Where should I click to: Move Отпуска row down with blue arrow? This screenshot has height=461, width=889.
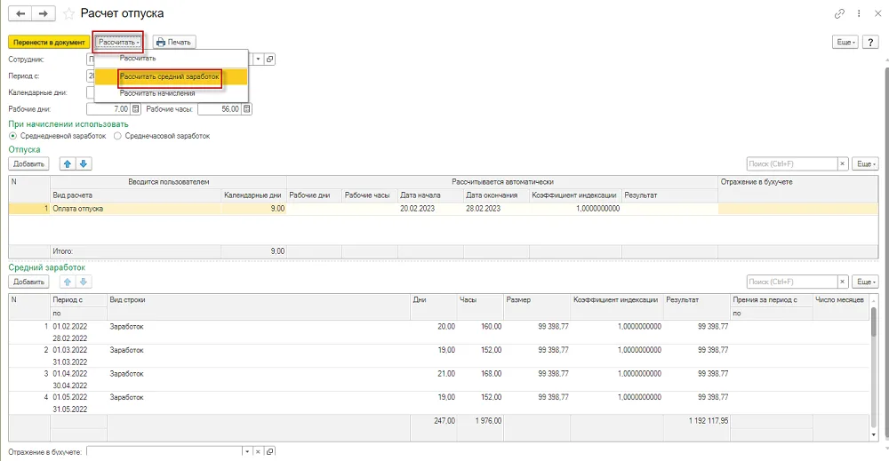tap(84, 163)
